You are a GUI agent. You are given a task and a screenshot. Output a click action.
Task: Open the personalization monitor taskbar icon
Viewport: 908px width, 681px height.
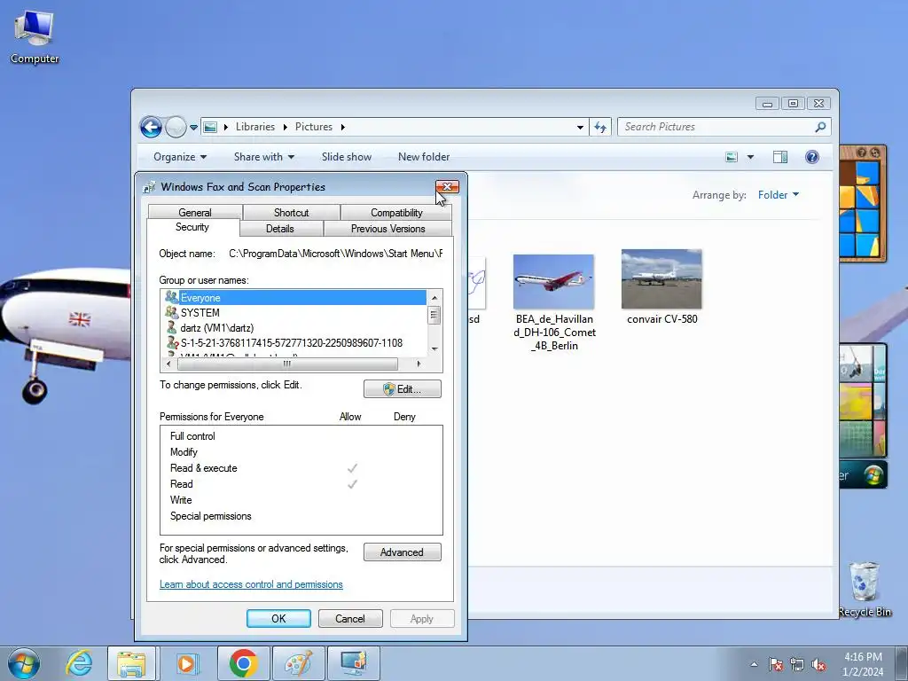coord(354,663)
